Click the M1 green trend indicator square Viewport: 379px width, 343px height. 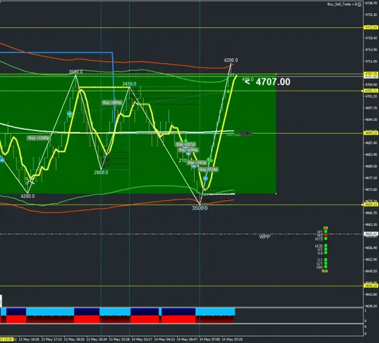tap(326, 232)
